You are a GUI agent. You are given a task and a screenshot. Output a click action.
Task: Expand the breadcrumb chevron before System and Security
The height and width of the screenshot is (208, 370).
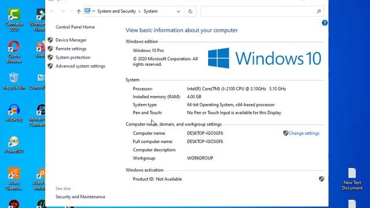[94, 12]
